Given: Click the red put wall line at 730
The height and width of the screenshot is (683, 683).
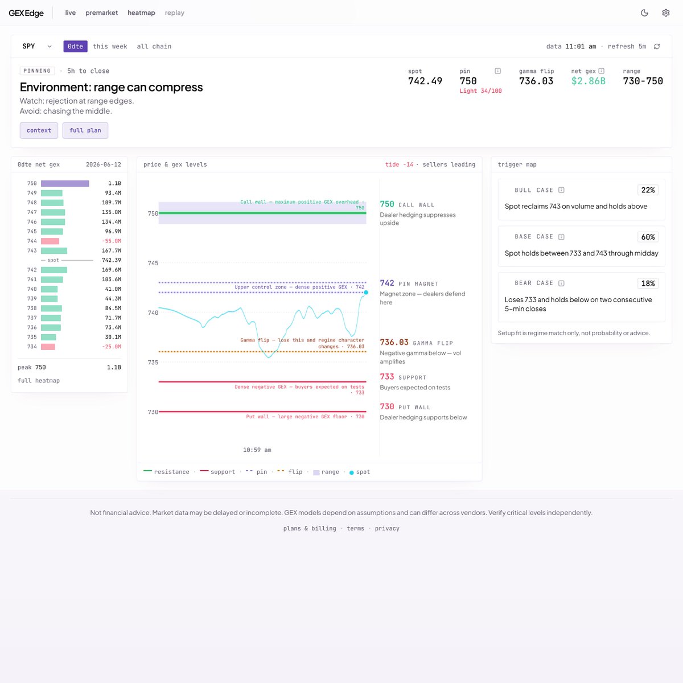Looking at the screenshot, I should (262, 412).
